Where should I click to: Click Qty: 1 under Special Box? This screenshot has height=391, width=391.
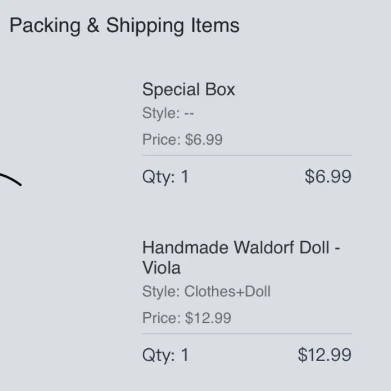(166, 177)
